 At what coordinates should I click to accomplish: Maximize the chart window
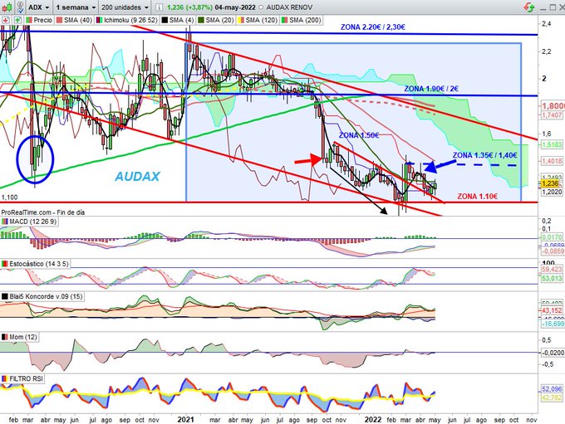(x=553, y=7)
